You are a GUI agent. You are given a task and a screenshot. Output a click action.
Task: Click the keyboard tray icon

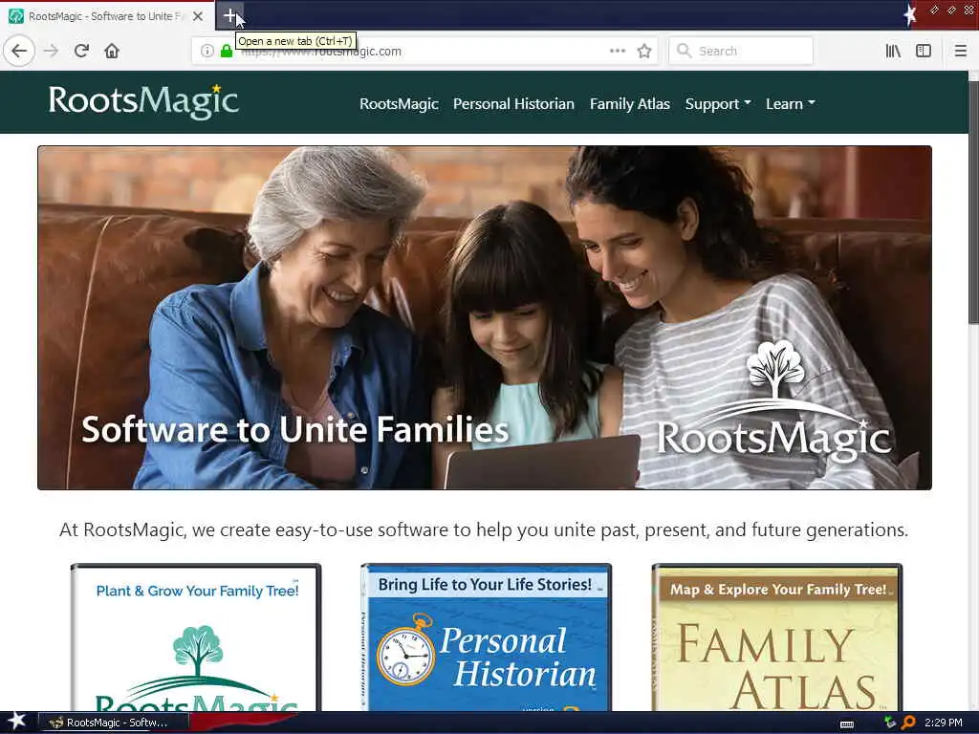point(847,724)
